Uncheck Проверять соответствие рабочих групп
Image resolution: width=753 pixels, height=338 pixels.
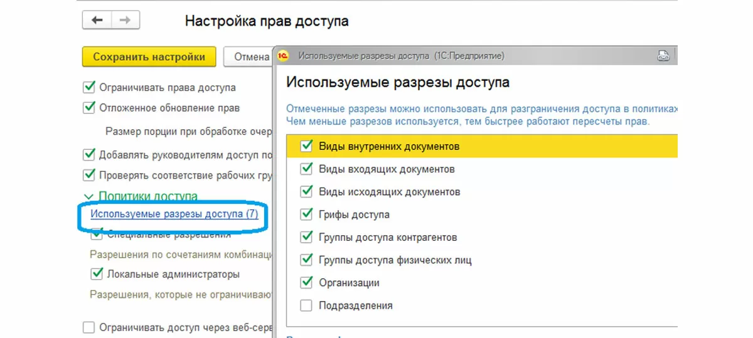[89, 176]
